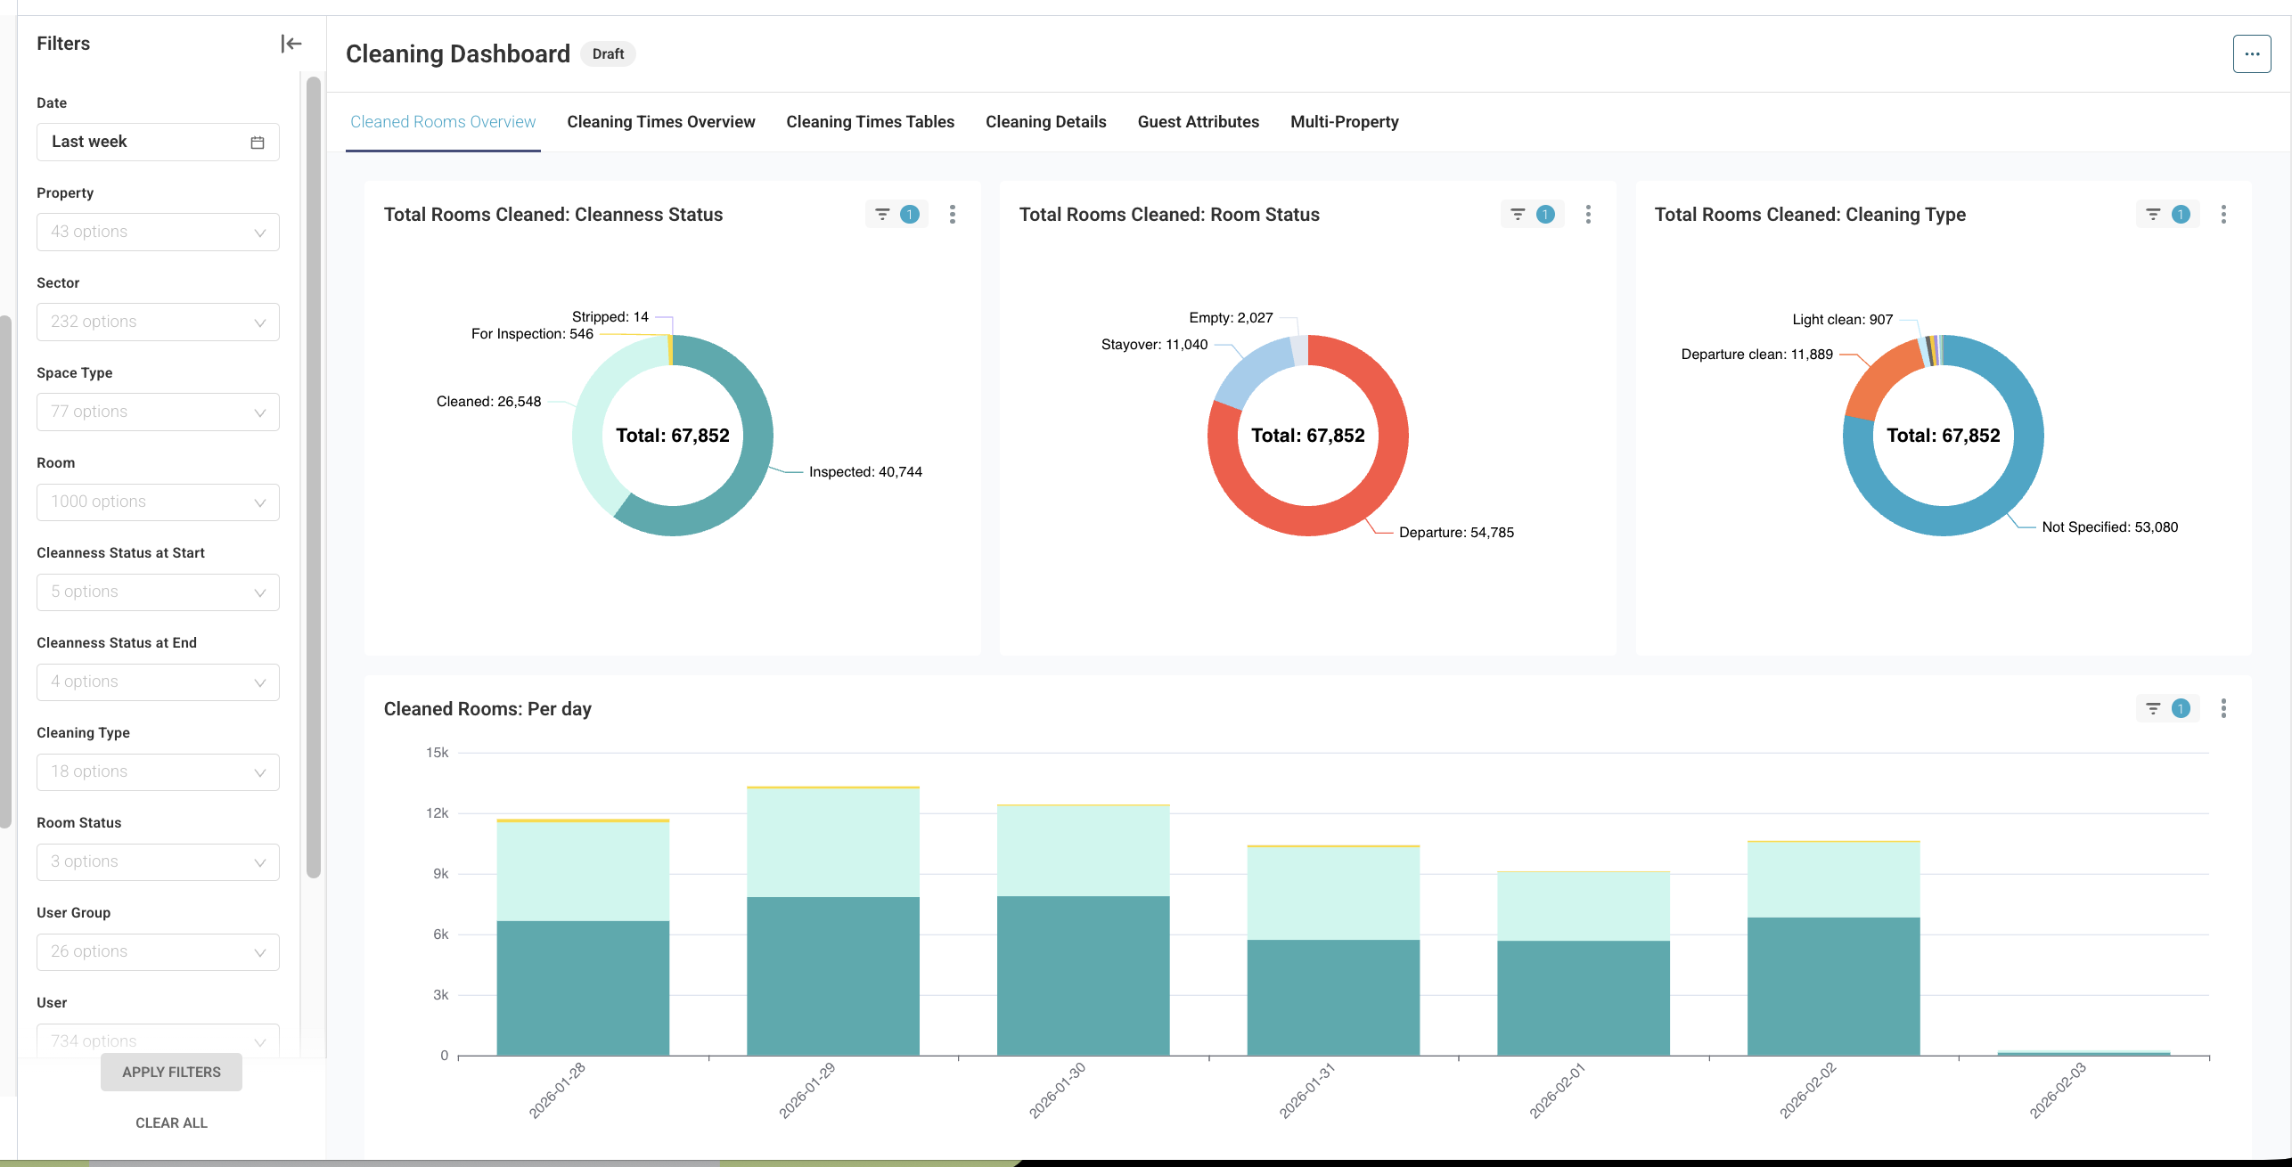2292x1167 pixels.
Task: Expand the Sector dropdown with 232 options
Action: [x=158, y=322]
